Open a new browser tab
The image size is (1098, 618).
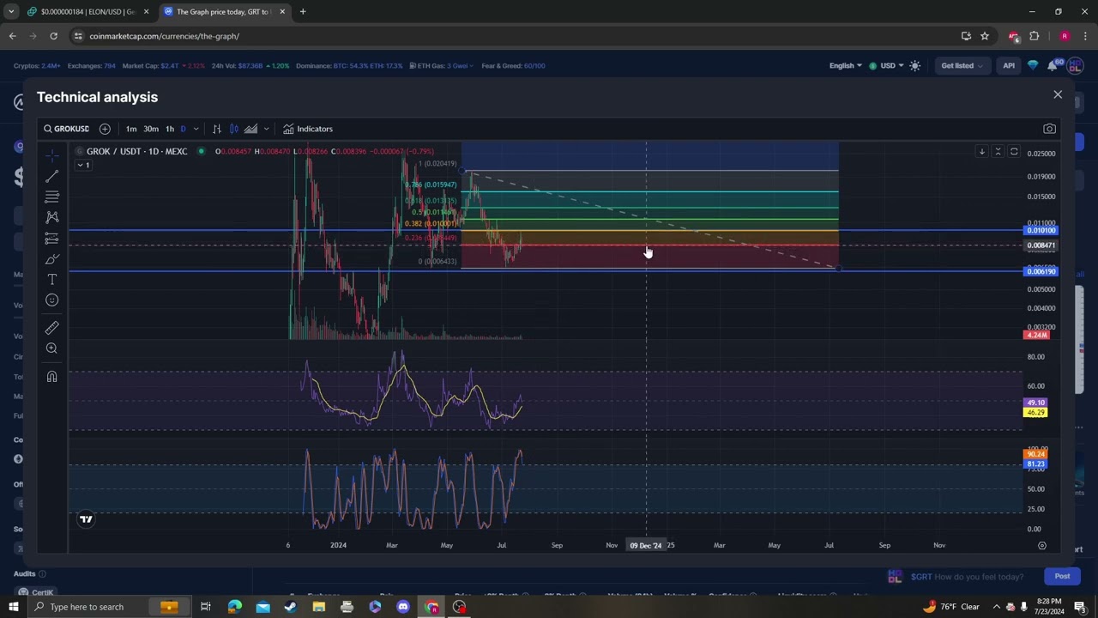pyautogui.click(x=303, y=12)
